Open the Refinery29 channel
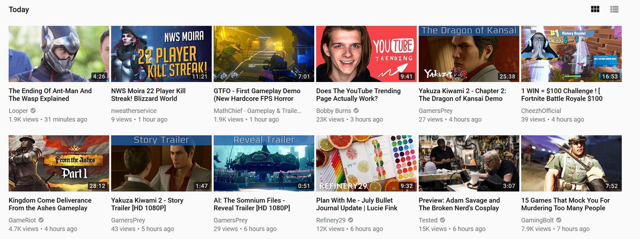Image resolution: width=640 pixels, height=239 pixels. tap(331, 220)
